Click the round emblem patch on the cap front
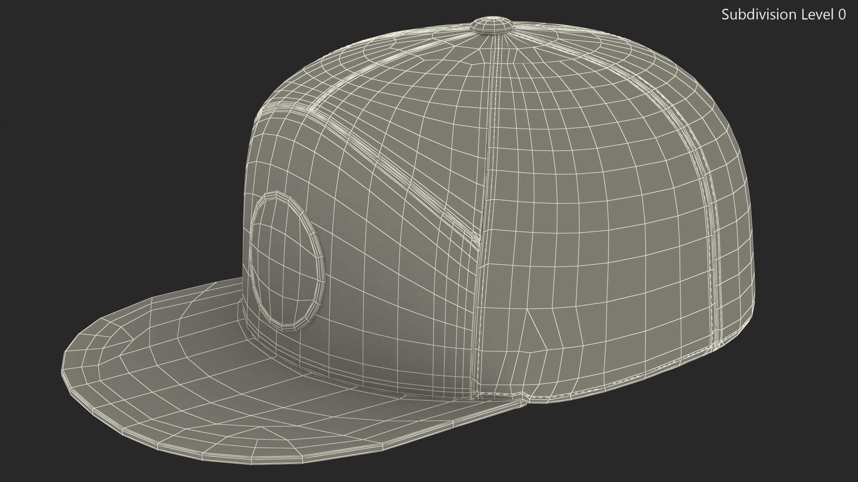Screen dimensions: 858x482 pyautogui.click(x=286, y=262)
